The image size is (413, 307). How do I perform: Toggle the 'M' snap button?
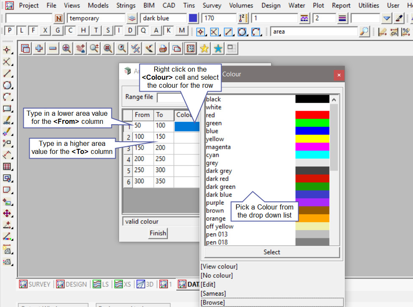coord(182,31)
